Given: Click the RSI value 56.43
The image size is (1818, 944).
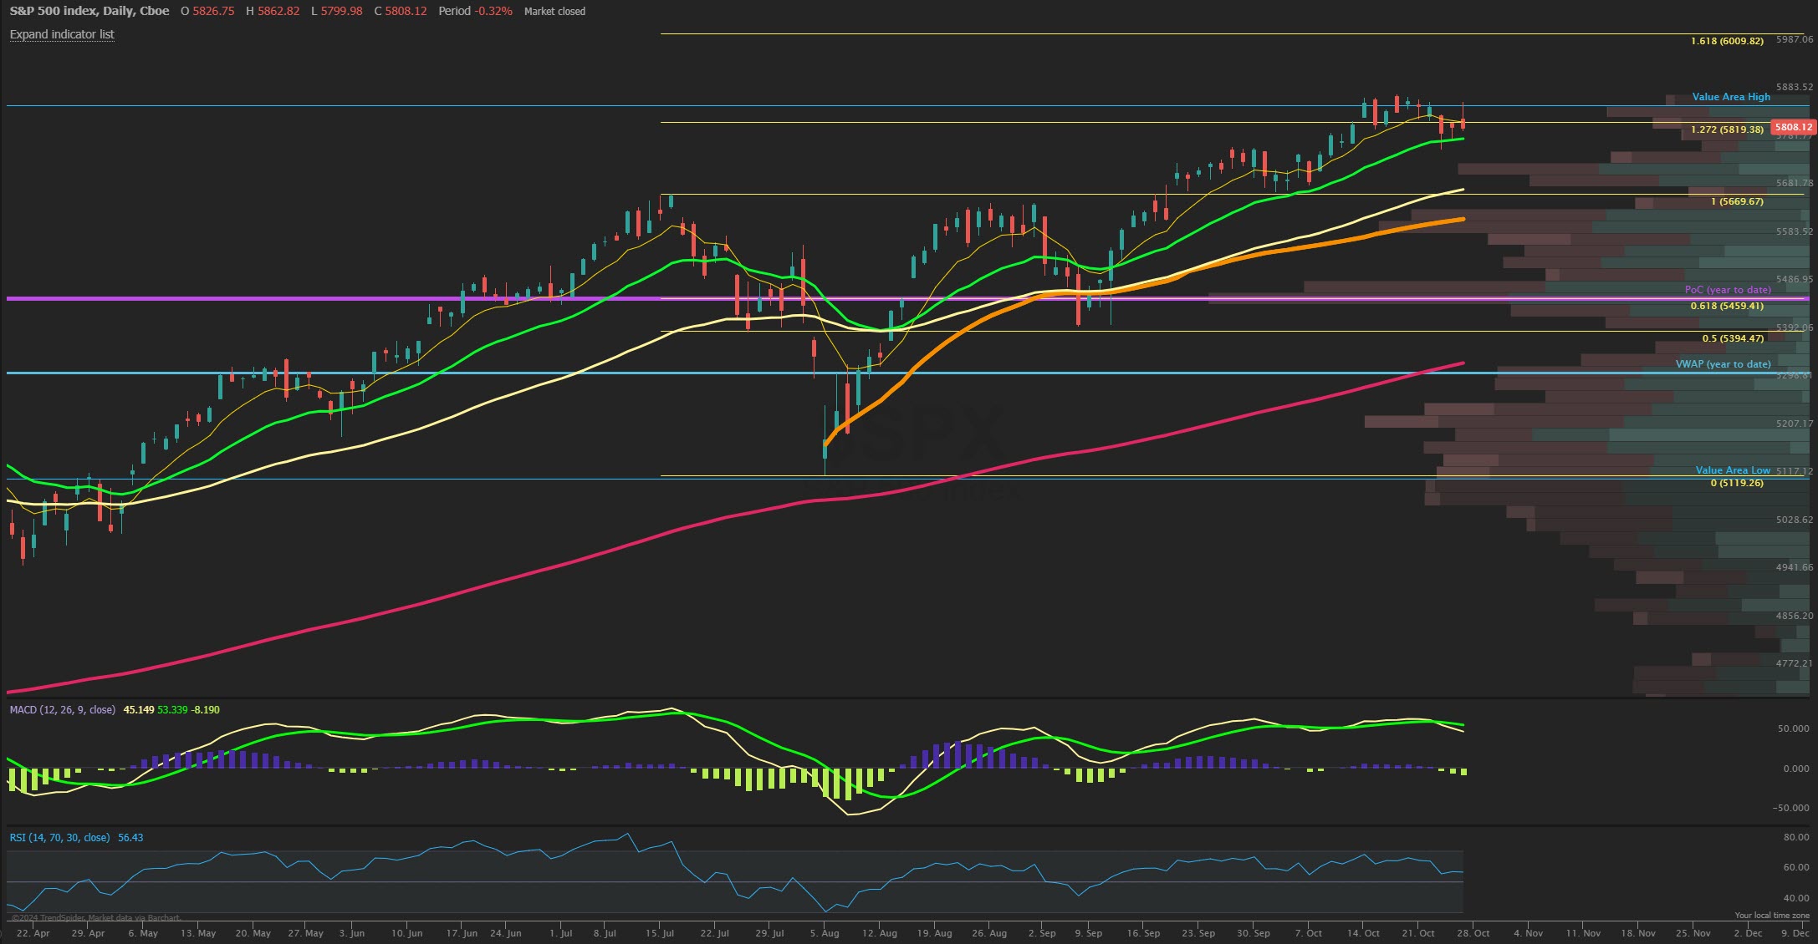Looking at the screenshot, I should [130, 838].
